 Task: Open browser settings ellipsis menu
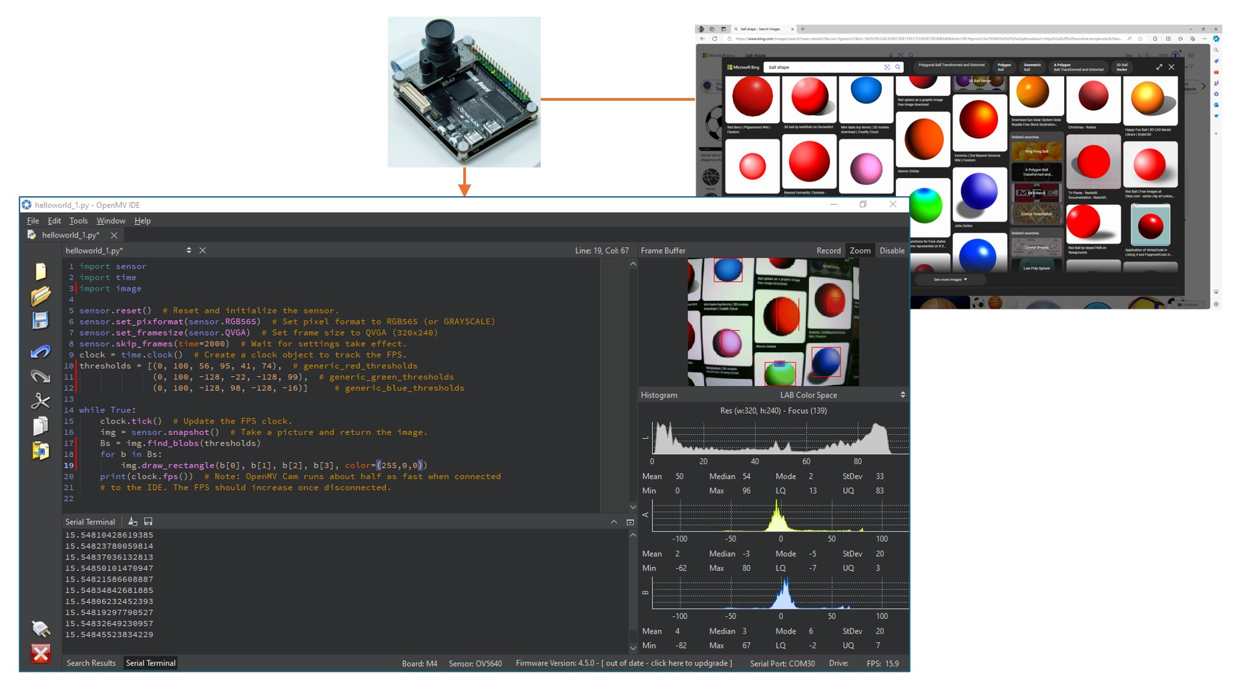pos(1204,39)
